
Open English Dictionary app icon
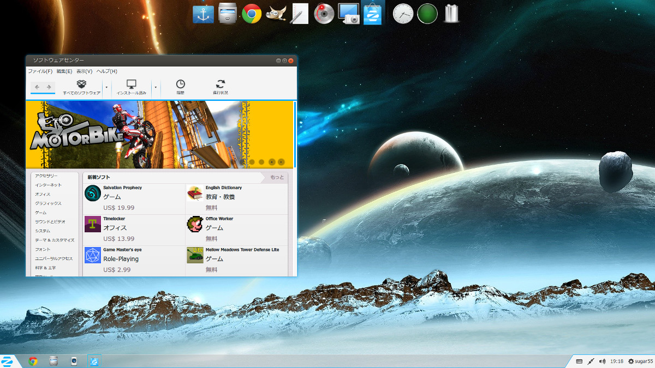(195, 194)
